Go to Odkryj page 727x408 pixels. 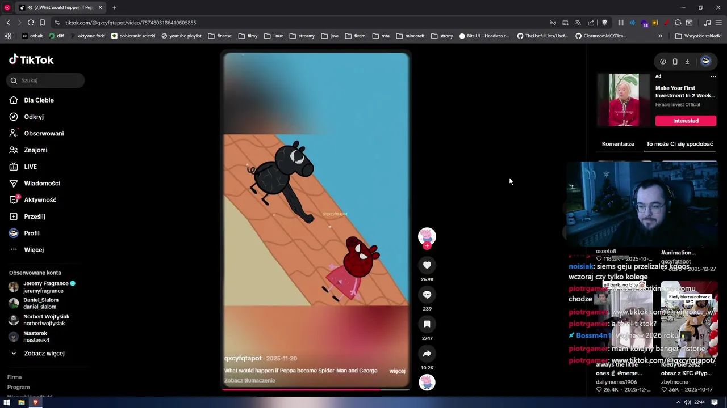(x=34, y=117)
